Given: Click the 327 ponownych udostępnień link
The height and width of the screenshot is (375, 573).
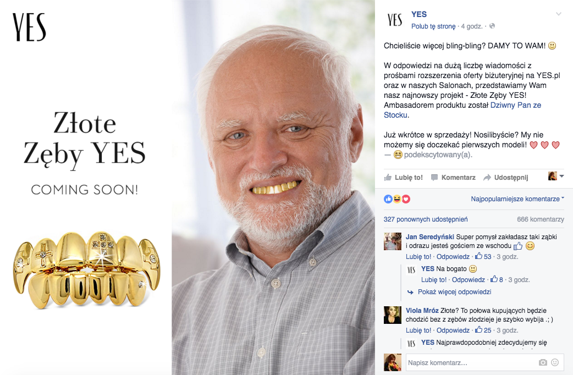Looking at the screenshot, I should [x=426, y=219].
